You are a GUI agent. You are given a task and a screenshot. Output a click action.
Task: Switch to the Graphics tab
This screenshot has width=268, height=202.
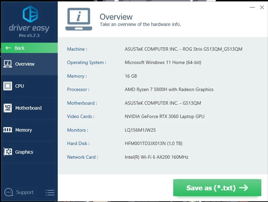(29, 152)
